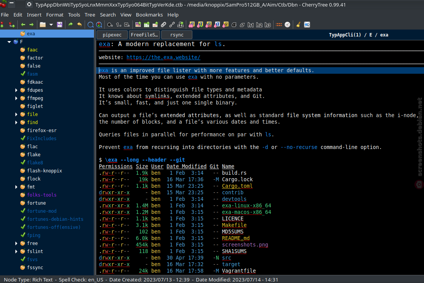Expand the fslint node
The image size is (424, 283).
(16, 252)
